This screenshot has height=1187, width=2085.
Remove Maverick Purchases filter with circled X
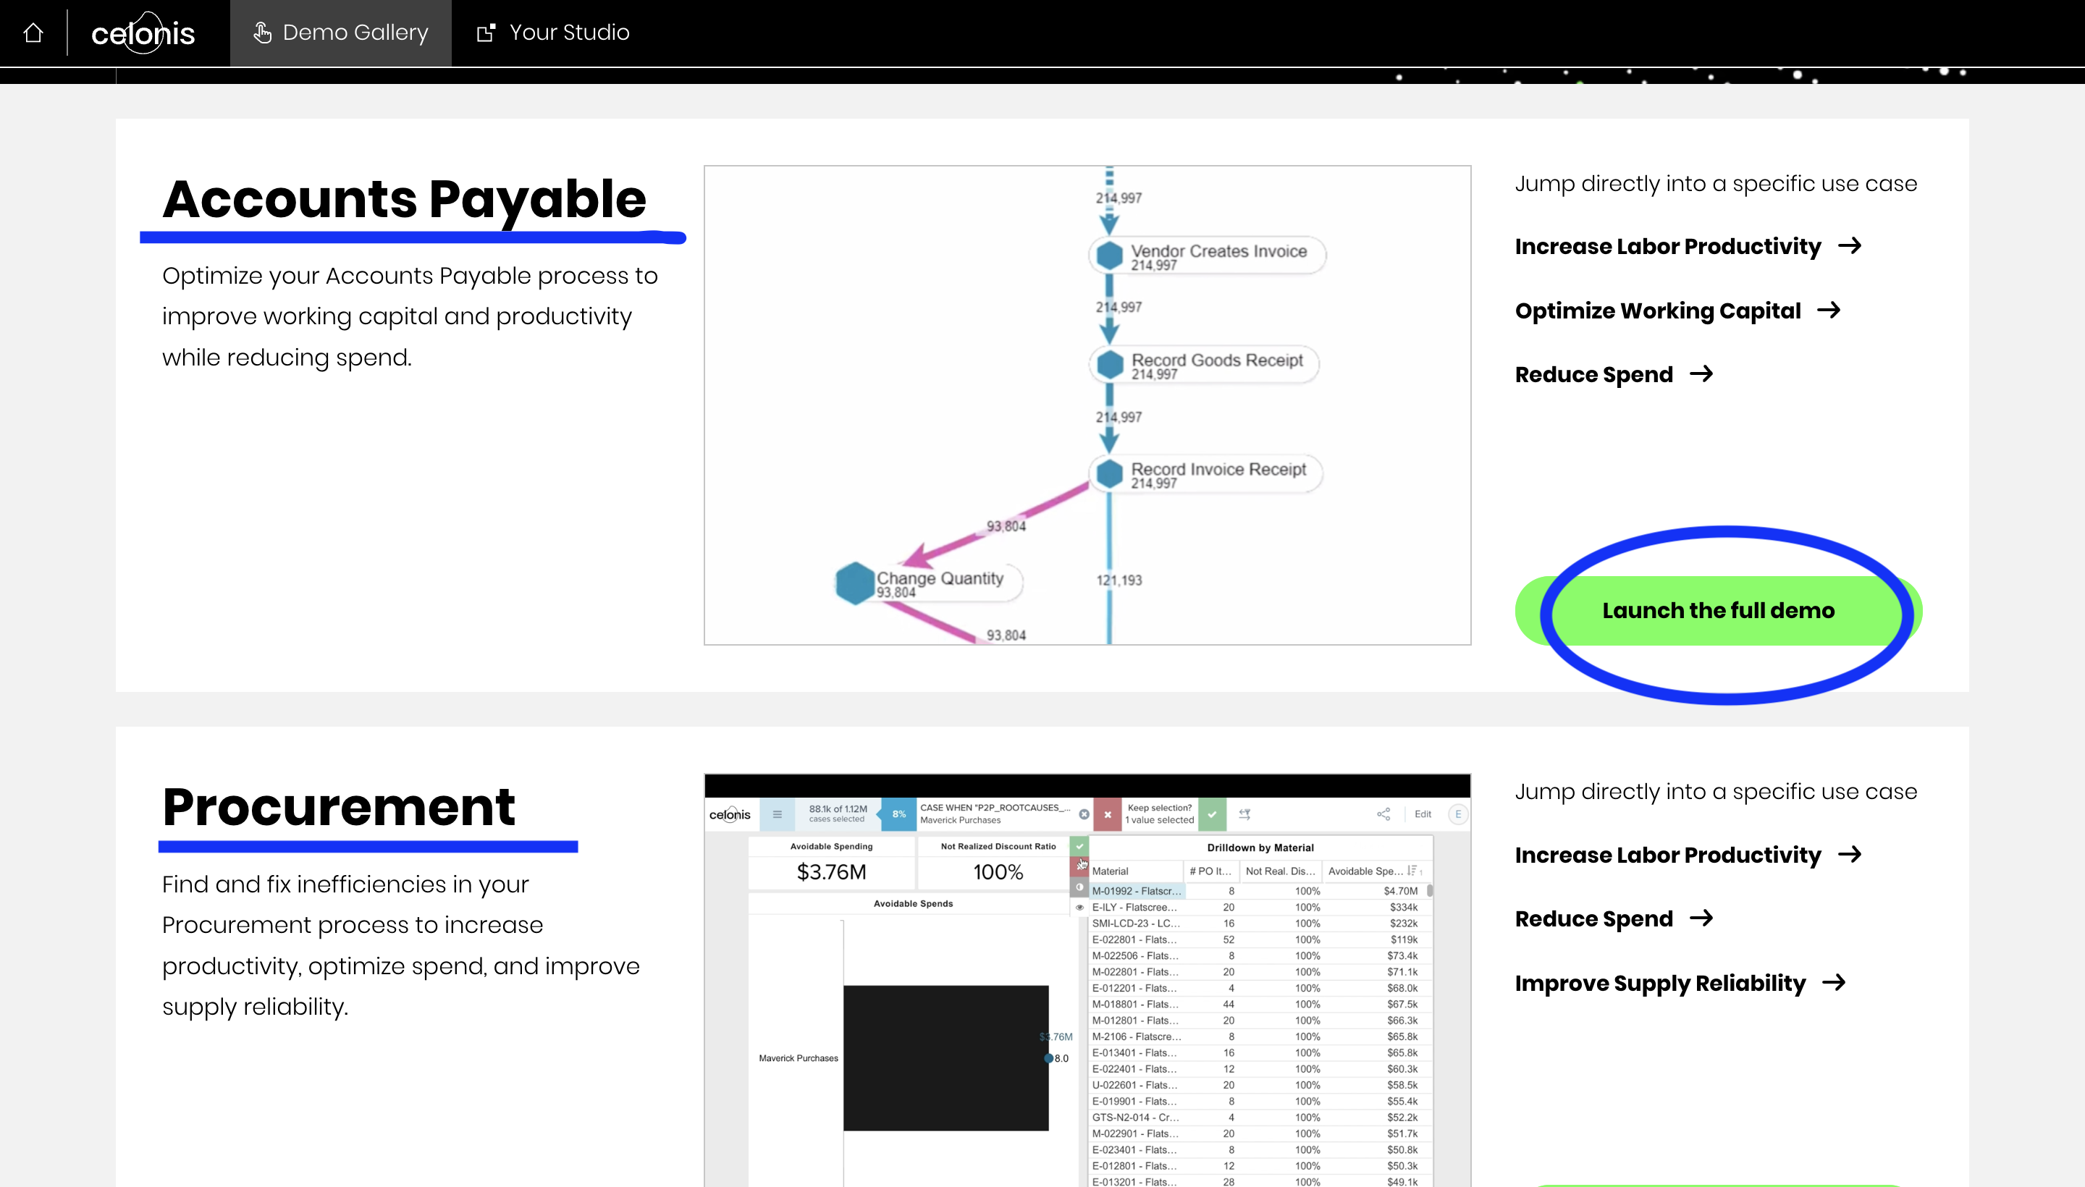click(1084, 814)
